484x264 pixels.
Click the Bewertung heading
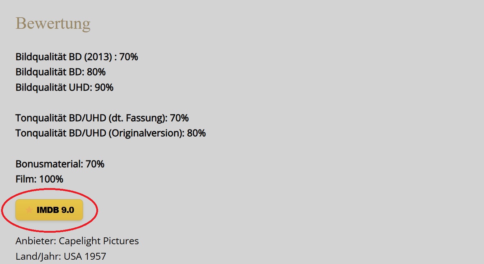tap(53, 23)
